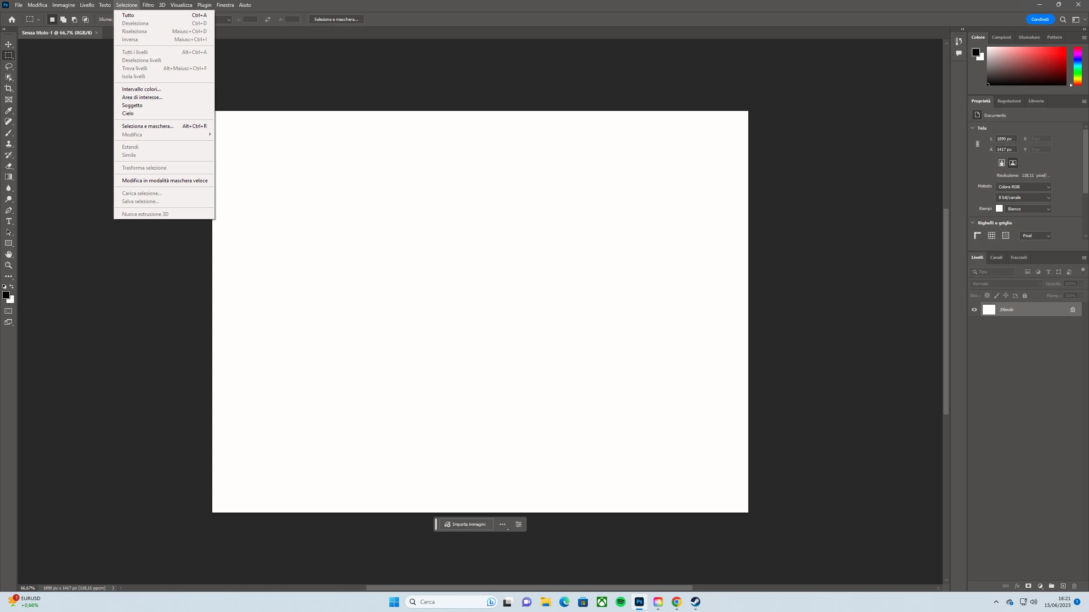Open the Metodo Colore RGB dropdown
The width and height of the screenshot is (1089, 612).
tap(1023, 187)
